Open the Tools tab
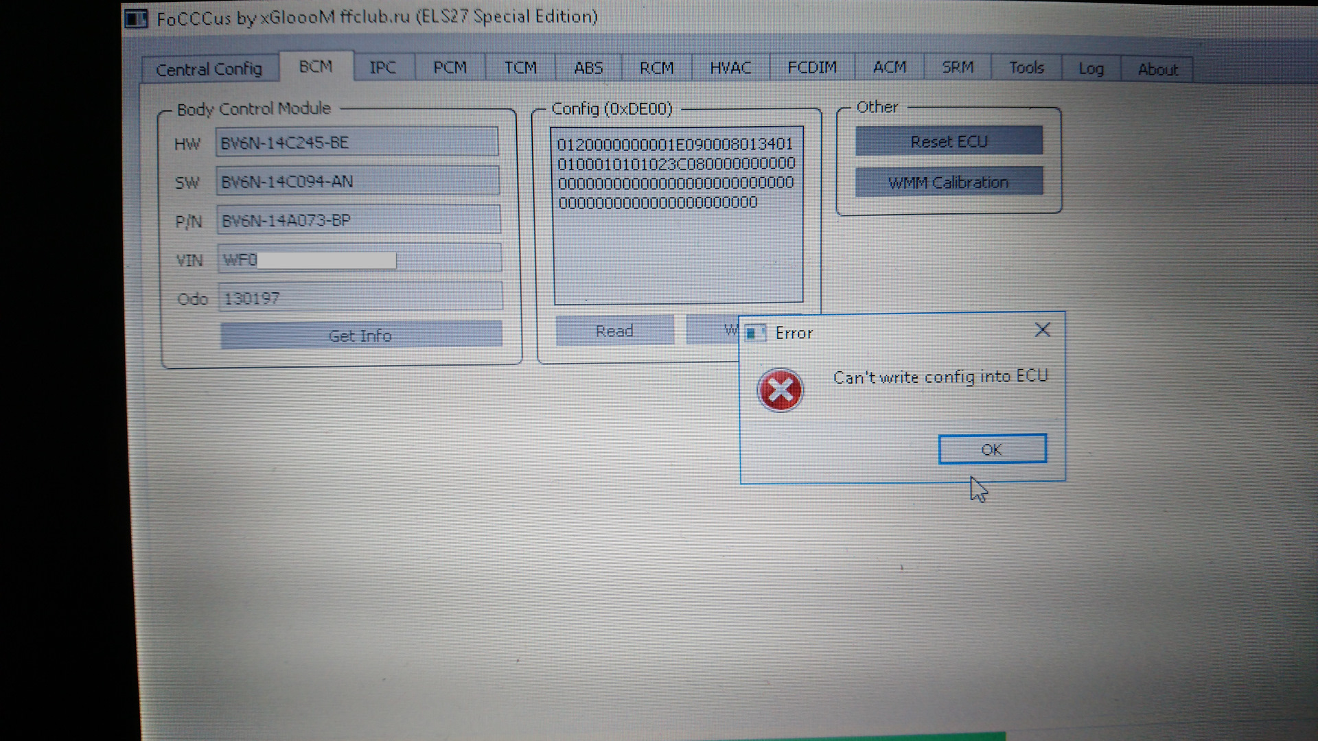Image resolution: width=1318 pixels, height=741 pixels. tap(1028, 68)
